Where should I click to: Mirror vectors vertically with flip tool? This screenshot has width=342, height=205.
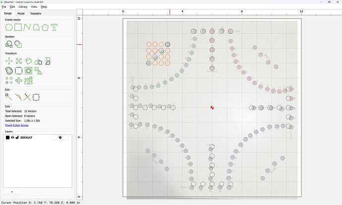pos(48,61)
